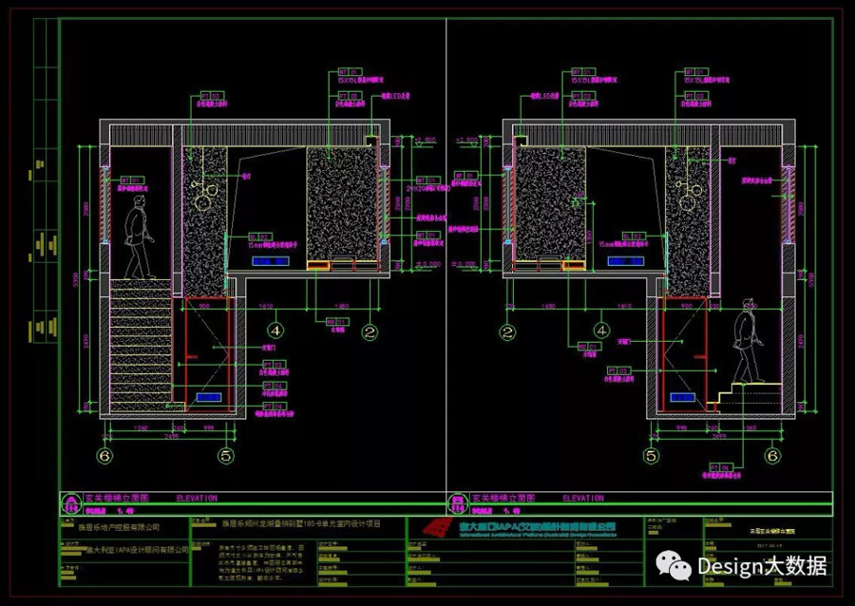Select grid bubble 6 in left elevation

104,457
